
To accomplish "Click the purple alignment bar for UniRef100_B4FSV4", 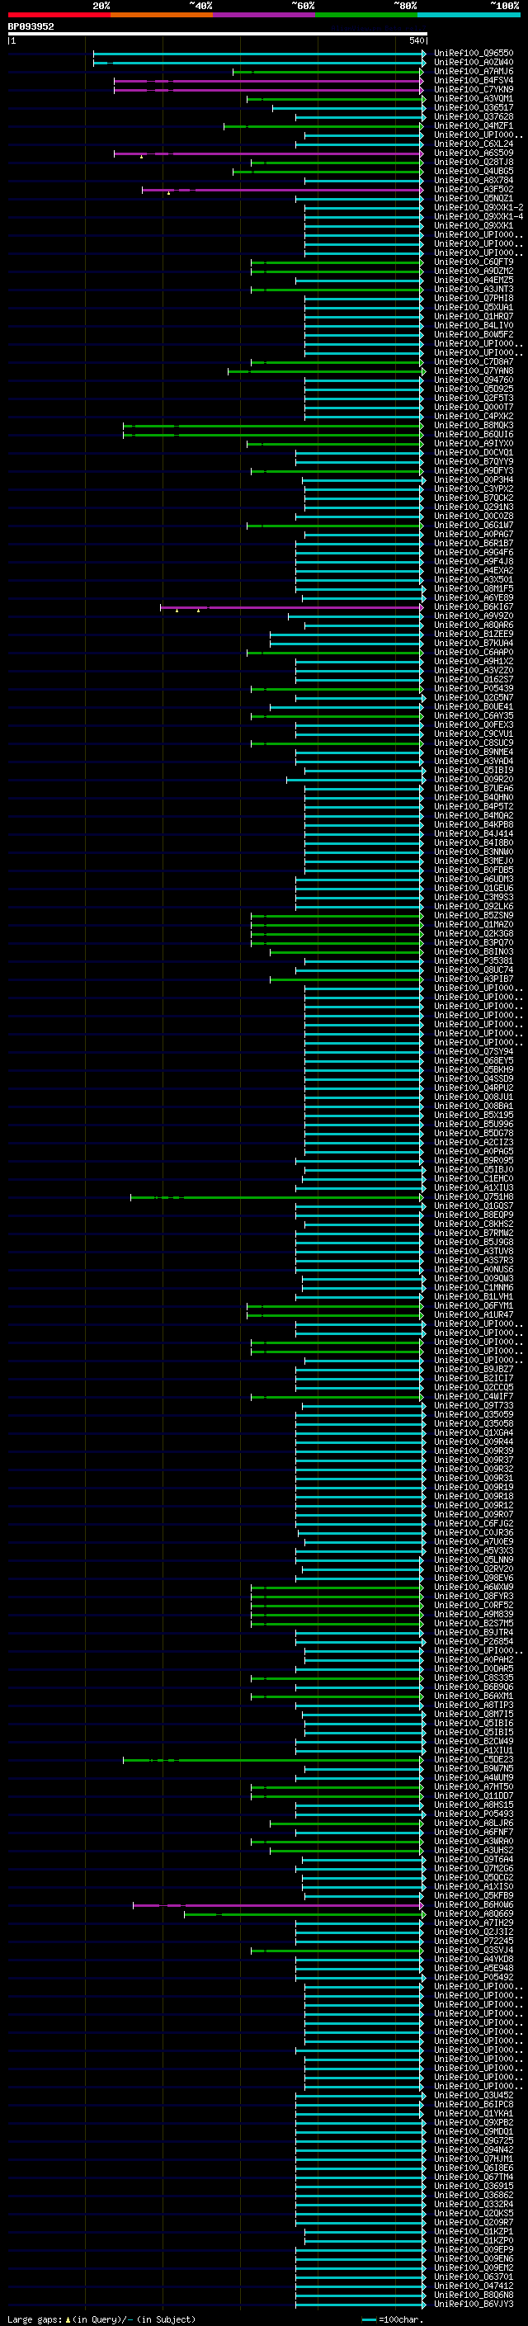I will coord(268,81).
